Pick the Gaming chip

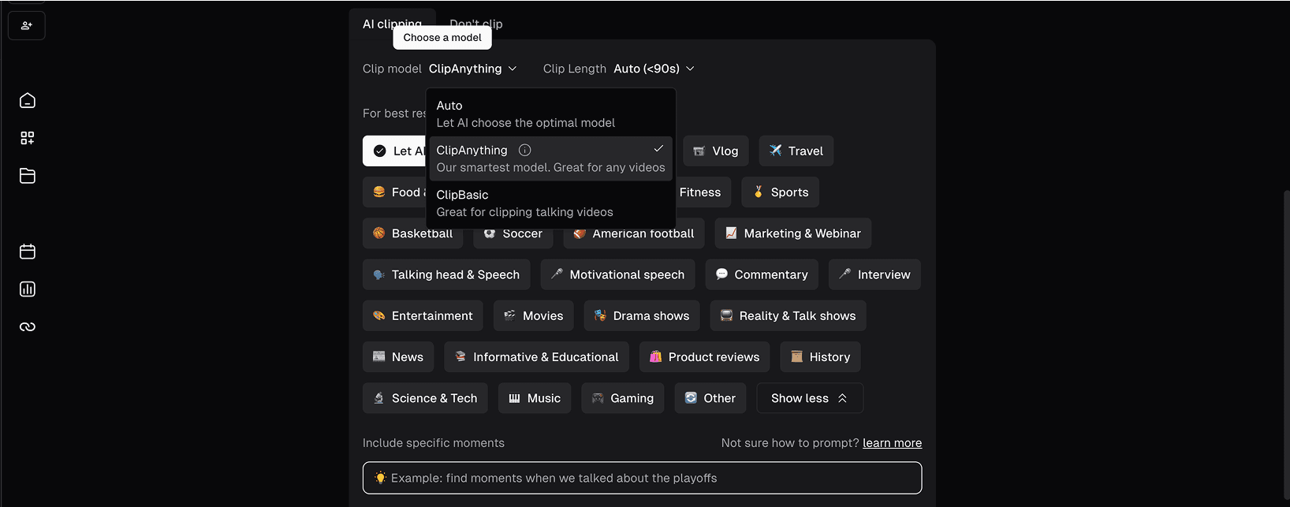coord(623,398)
